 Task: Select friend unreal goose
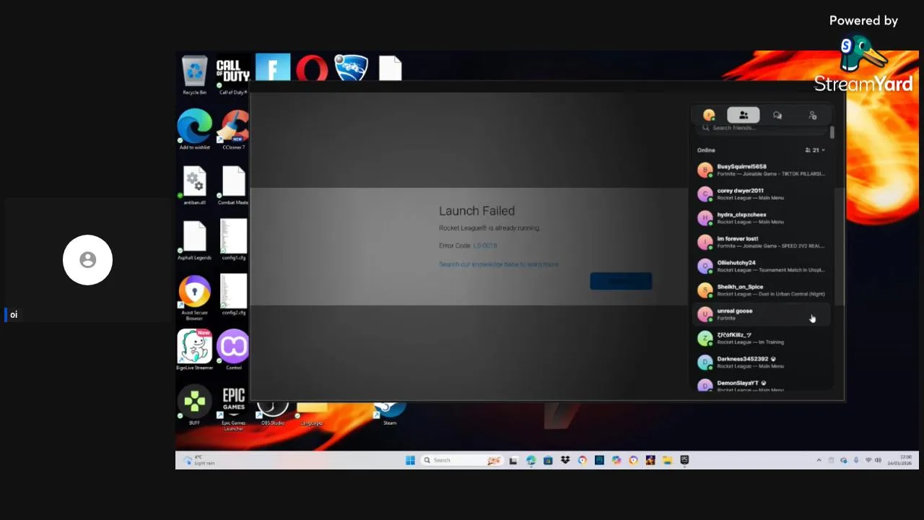click(762, 314)
